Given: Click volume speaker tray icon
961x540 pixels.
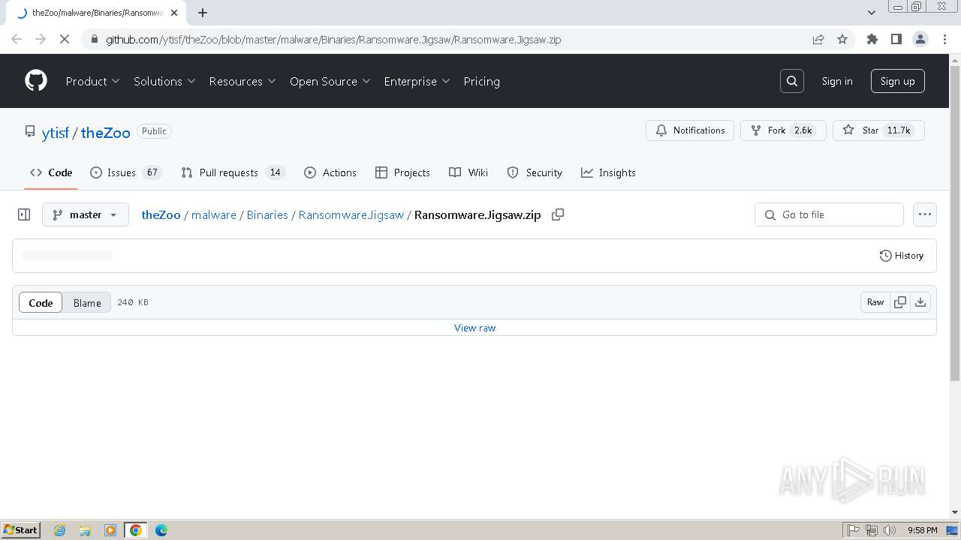Looking at the screenshot, I should 890,530.
